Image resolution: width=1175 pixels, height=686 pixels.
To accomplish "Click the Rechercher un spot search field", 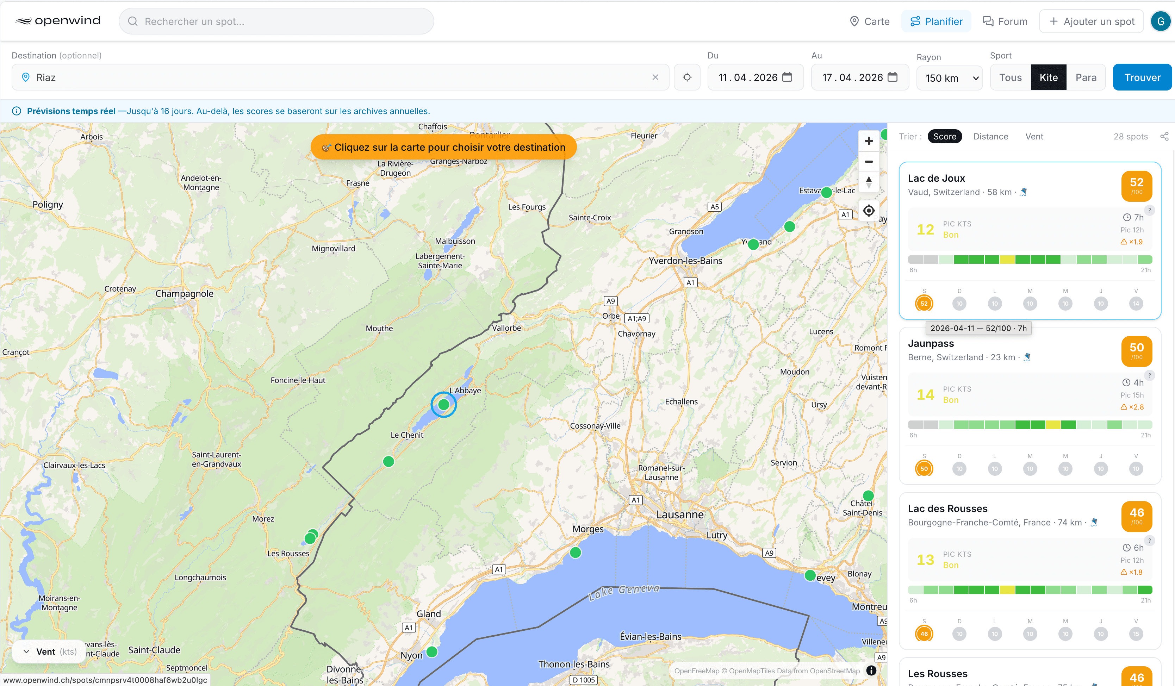I will point(276,21).
